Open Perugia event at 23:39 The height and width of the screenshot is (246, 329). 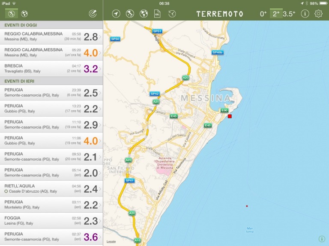(51, 92)
